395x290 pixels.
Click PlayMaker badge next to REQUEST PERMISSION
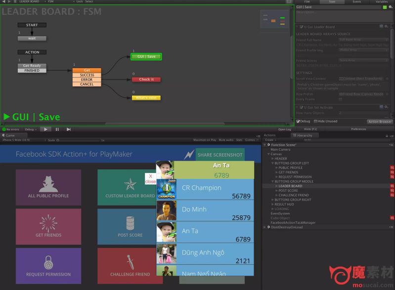point(392,177)
